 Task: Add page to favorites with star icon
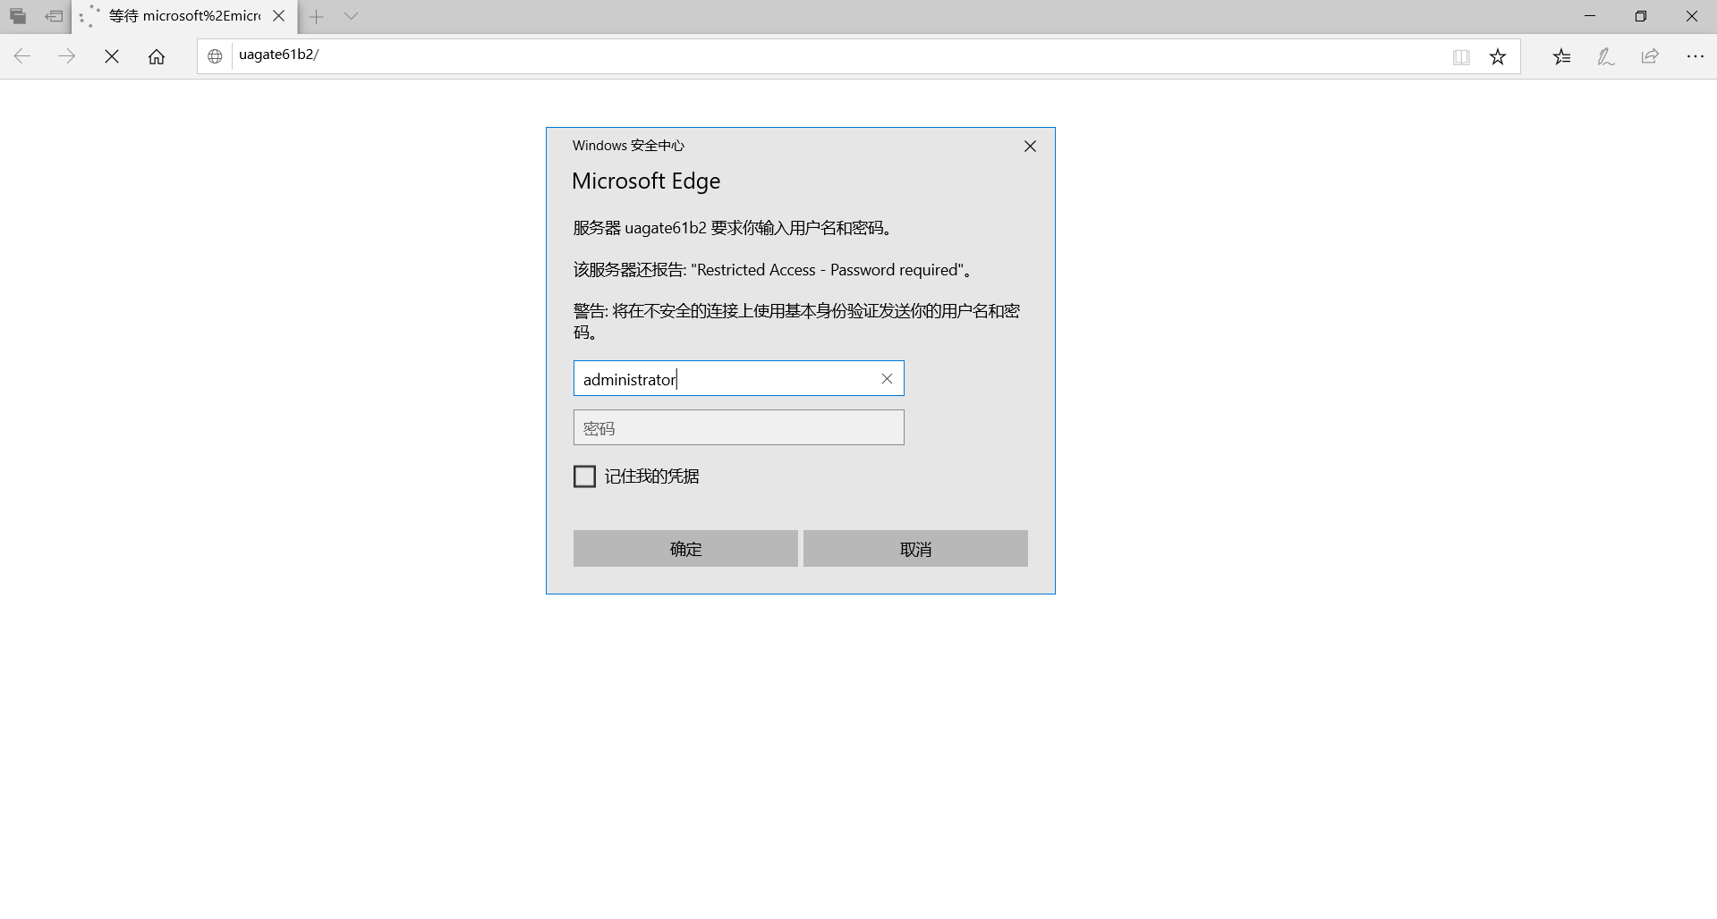pyautogui.click(x=1498, y=57)
